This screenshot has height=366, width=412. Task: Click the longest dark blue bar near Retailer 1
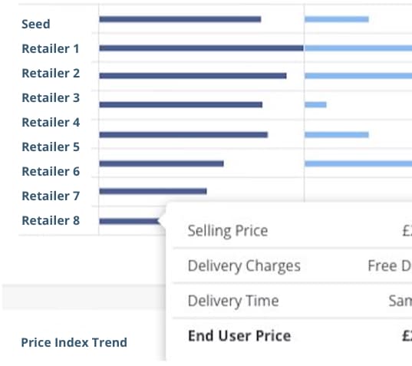[x=201, y=48]
